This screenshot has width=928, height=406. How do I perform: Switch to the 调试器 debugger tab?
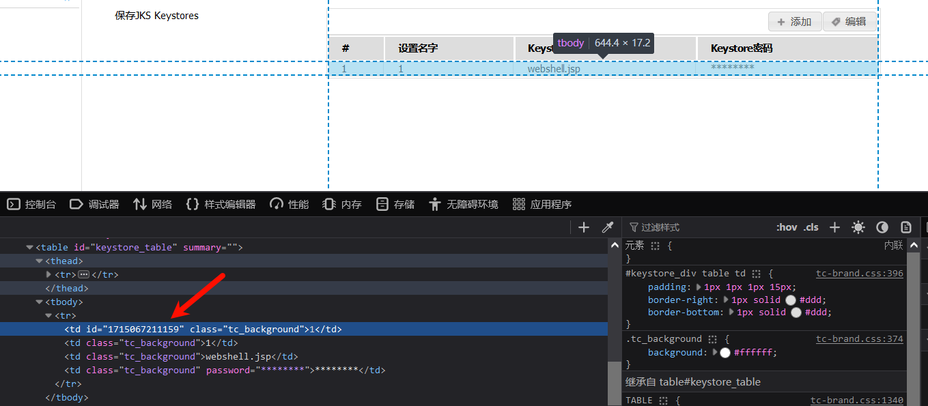coord(95,204)
